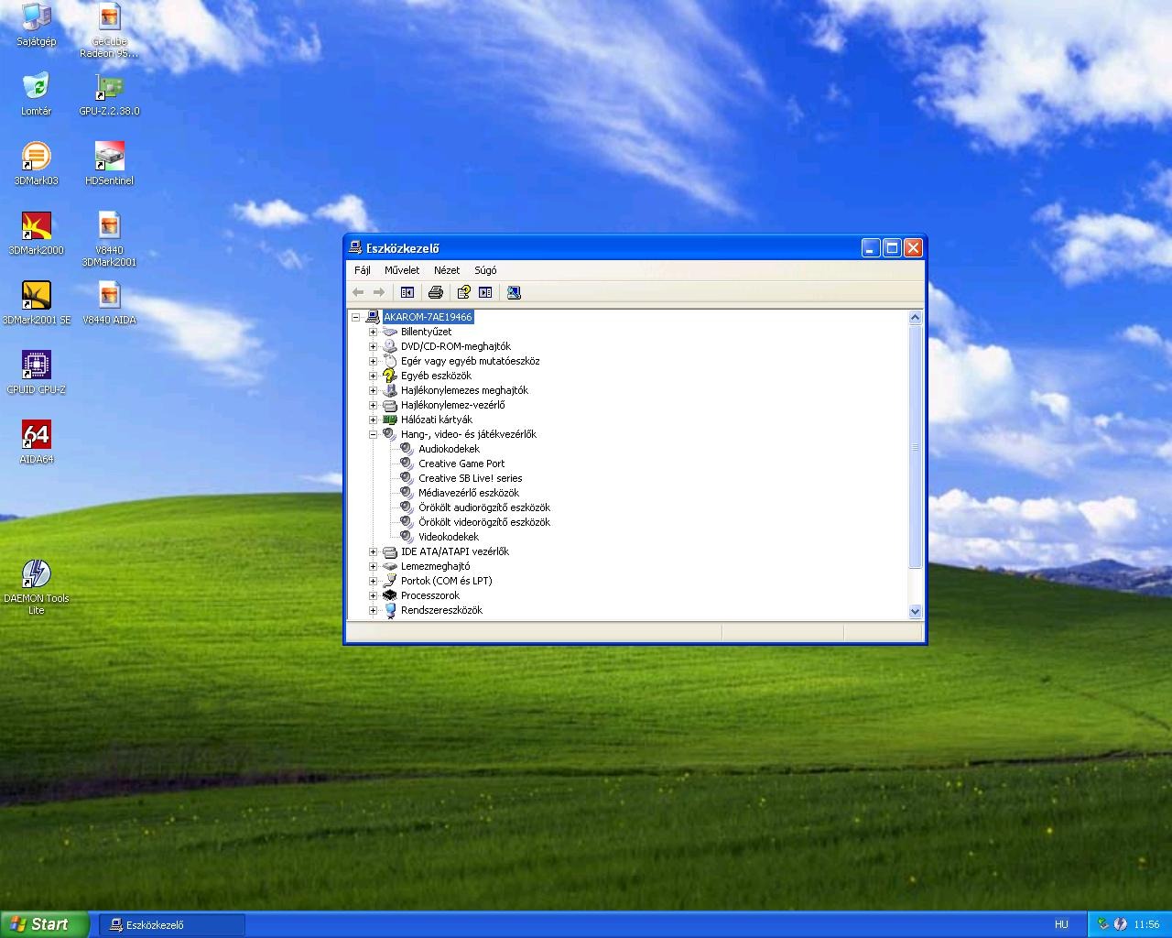Image resolution: width=1172 pixels, height=938 pixels.
Task: Select the Lomtár recycle bin icon
Action: pyautogui.click(x=37, y=94)
